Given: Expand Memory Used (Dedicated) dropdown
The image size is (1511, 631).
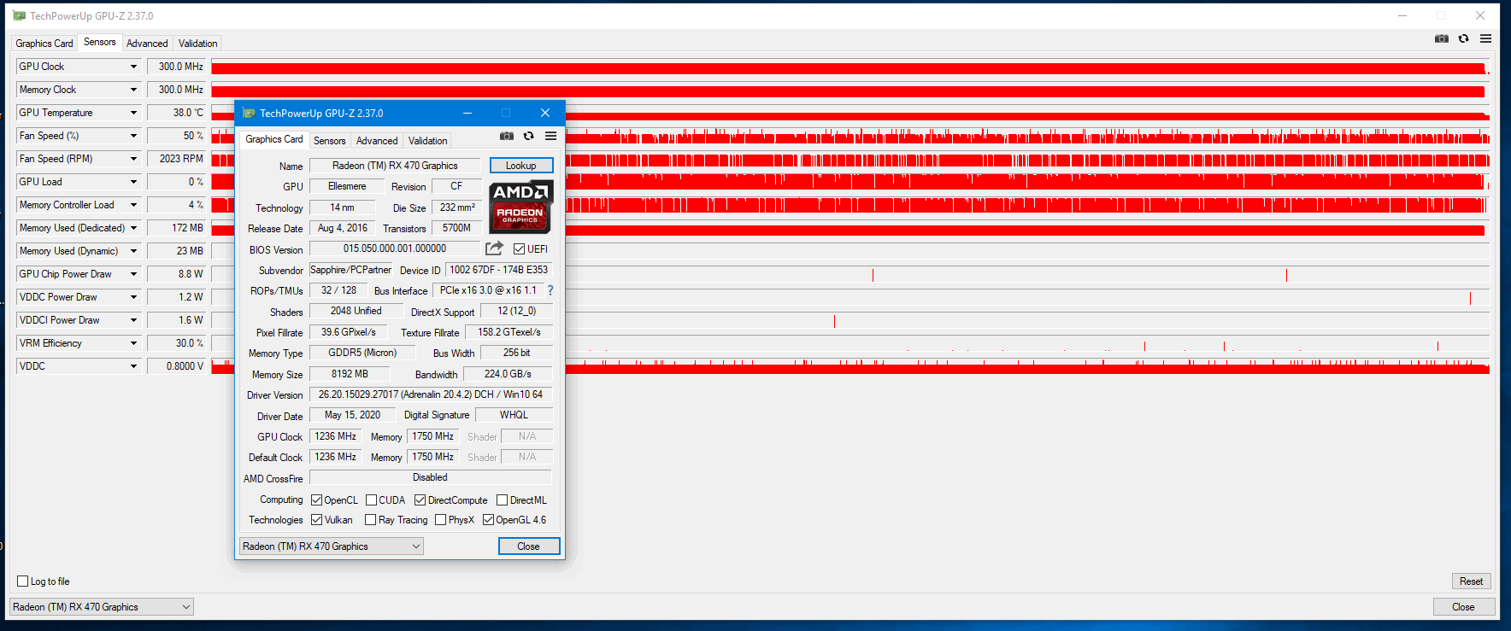Looking at the screenshot, I should tap(133, 228).
